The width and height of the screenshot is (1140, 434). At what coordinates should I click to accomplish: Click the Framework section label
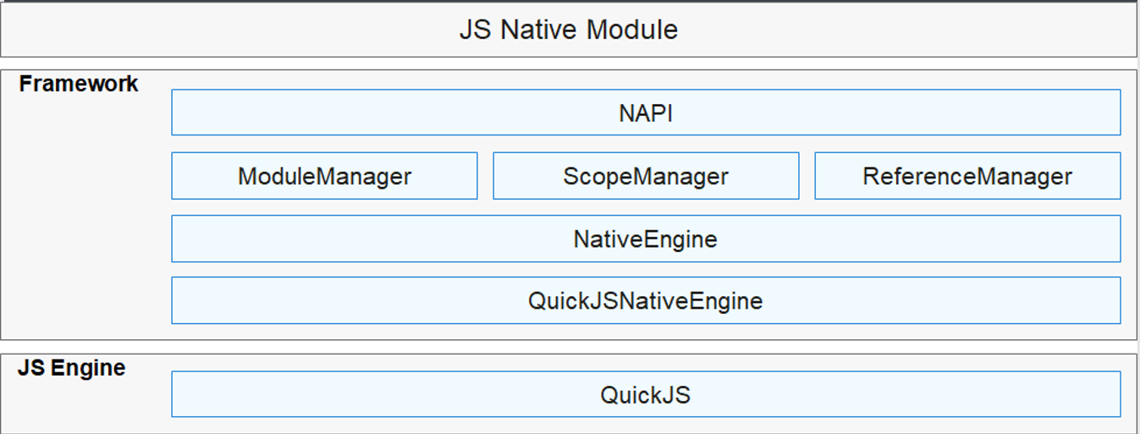[x=79, y=84]
